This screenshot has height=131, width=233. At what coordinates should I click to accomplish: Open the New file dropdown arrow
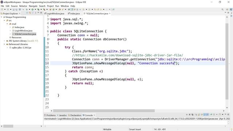[5, 9]
